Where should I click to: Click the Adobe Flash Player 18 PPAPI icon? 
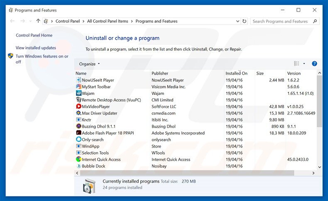click(x=78, y=133)
